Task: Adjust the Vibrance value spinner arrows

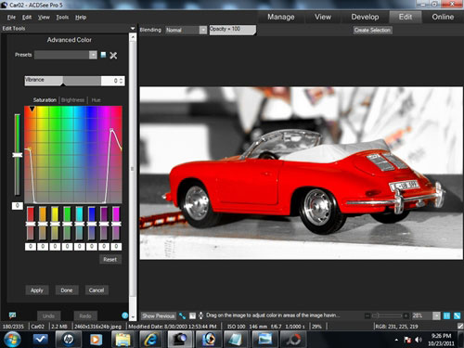Action: tap(122, 81)
